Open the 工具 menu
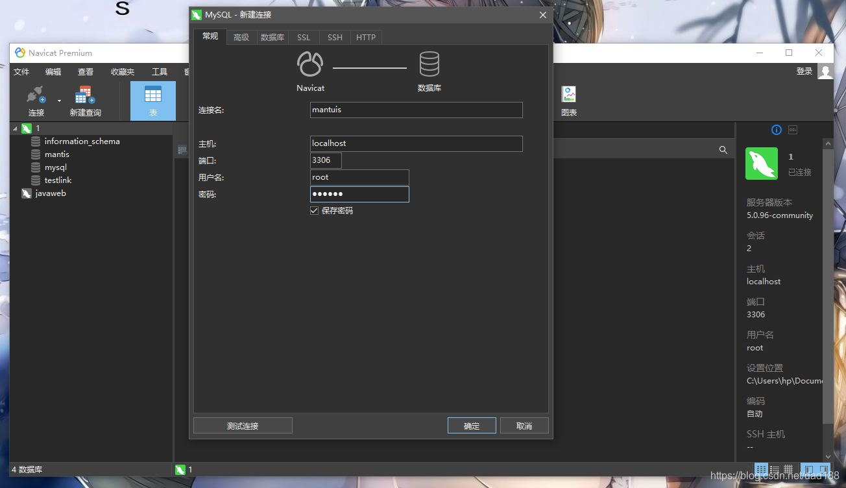This screenshot has height=488, width=846. coord(160,72)
